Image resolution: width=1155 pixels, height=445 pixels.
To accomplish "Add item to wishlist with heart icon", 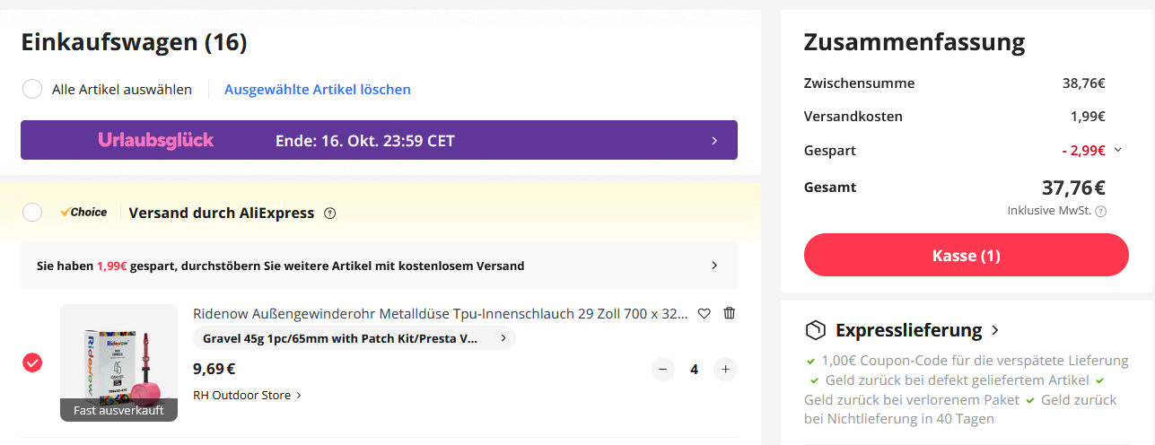I will coord(704,313).
